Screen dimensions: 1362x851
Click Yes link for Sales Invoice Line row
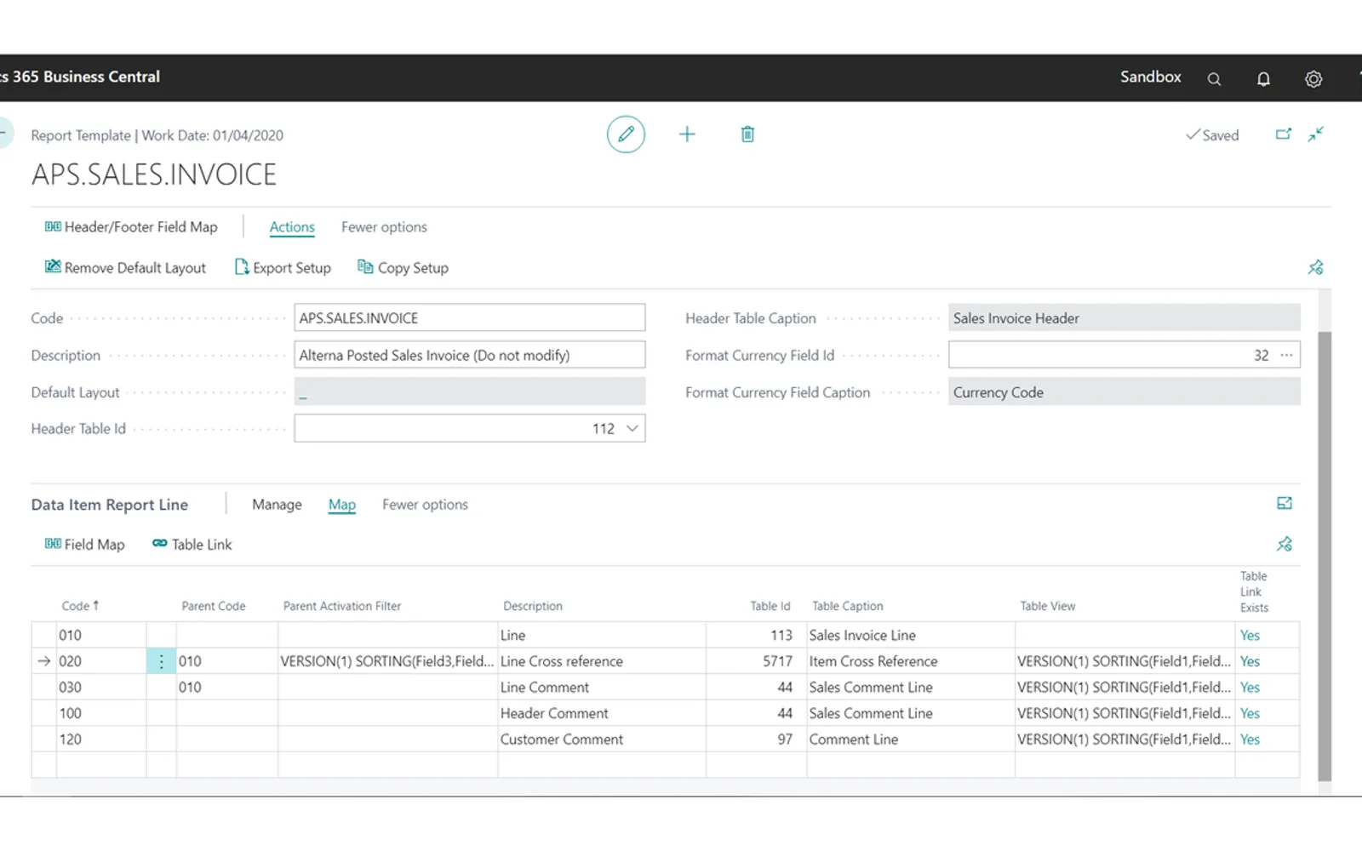click(1250, 636)
